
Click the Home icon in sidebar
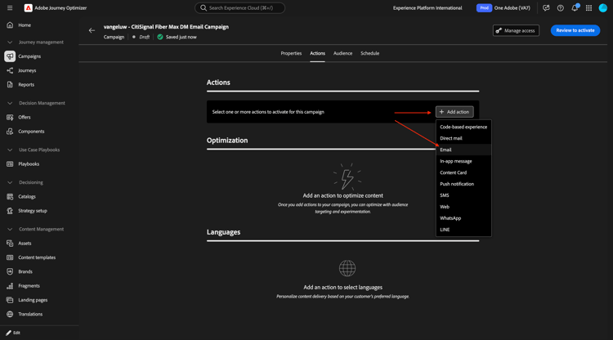point(10,25)
